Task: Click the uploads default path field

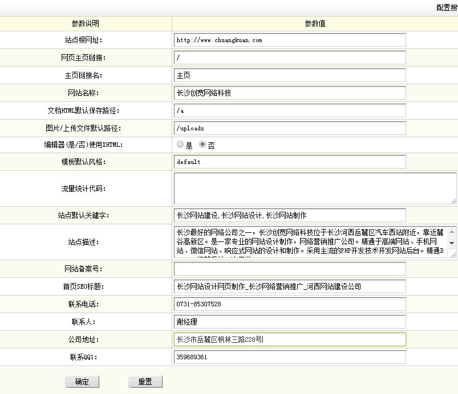Action: click(290, 127)
